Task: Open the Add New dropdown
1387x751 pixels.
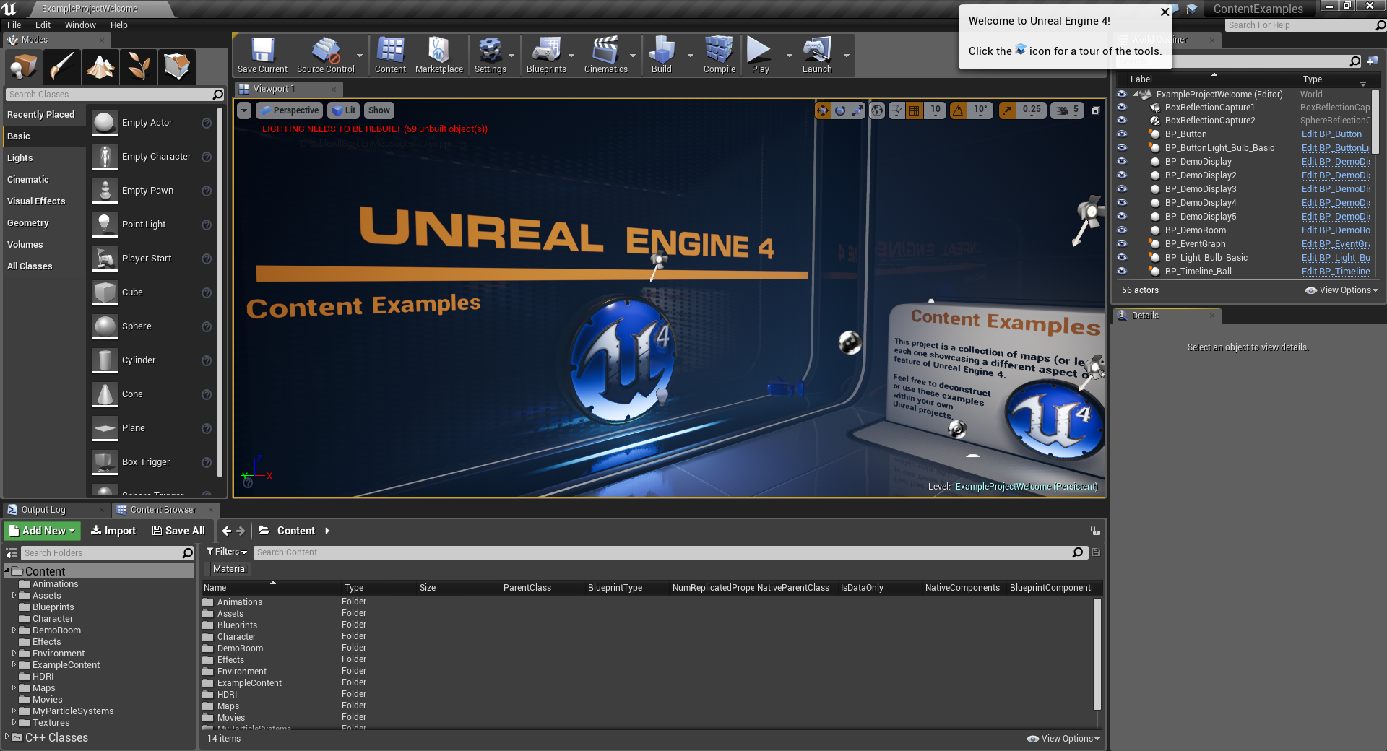Action: pos(42,531)
